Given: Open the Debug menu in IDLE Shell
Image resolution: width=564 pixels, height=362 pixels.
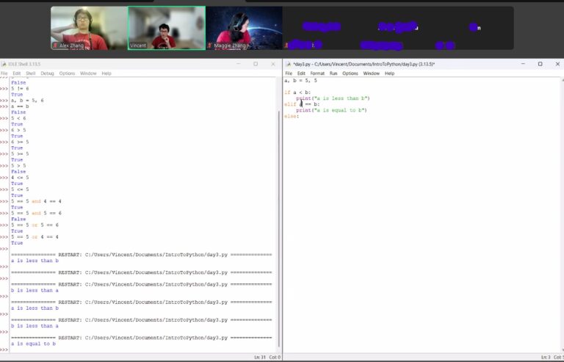Looking at the screenshot, I should point(47,73).
